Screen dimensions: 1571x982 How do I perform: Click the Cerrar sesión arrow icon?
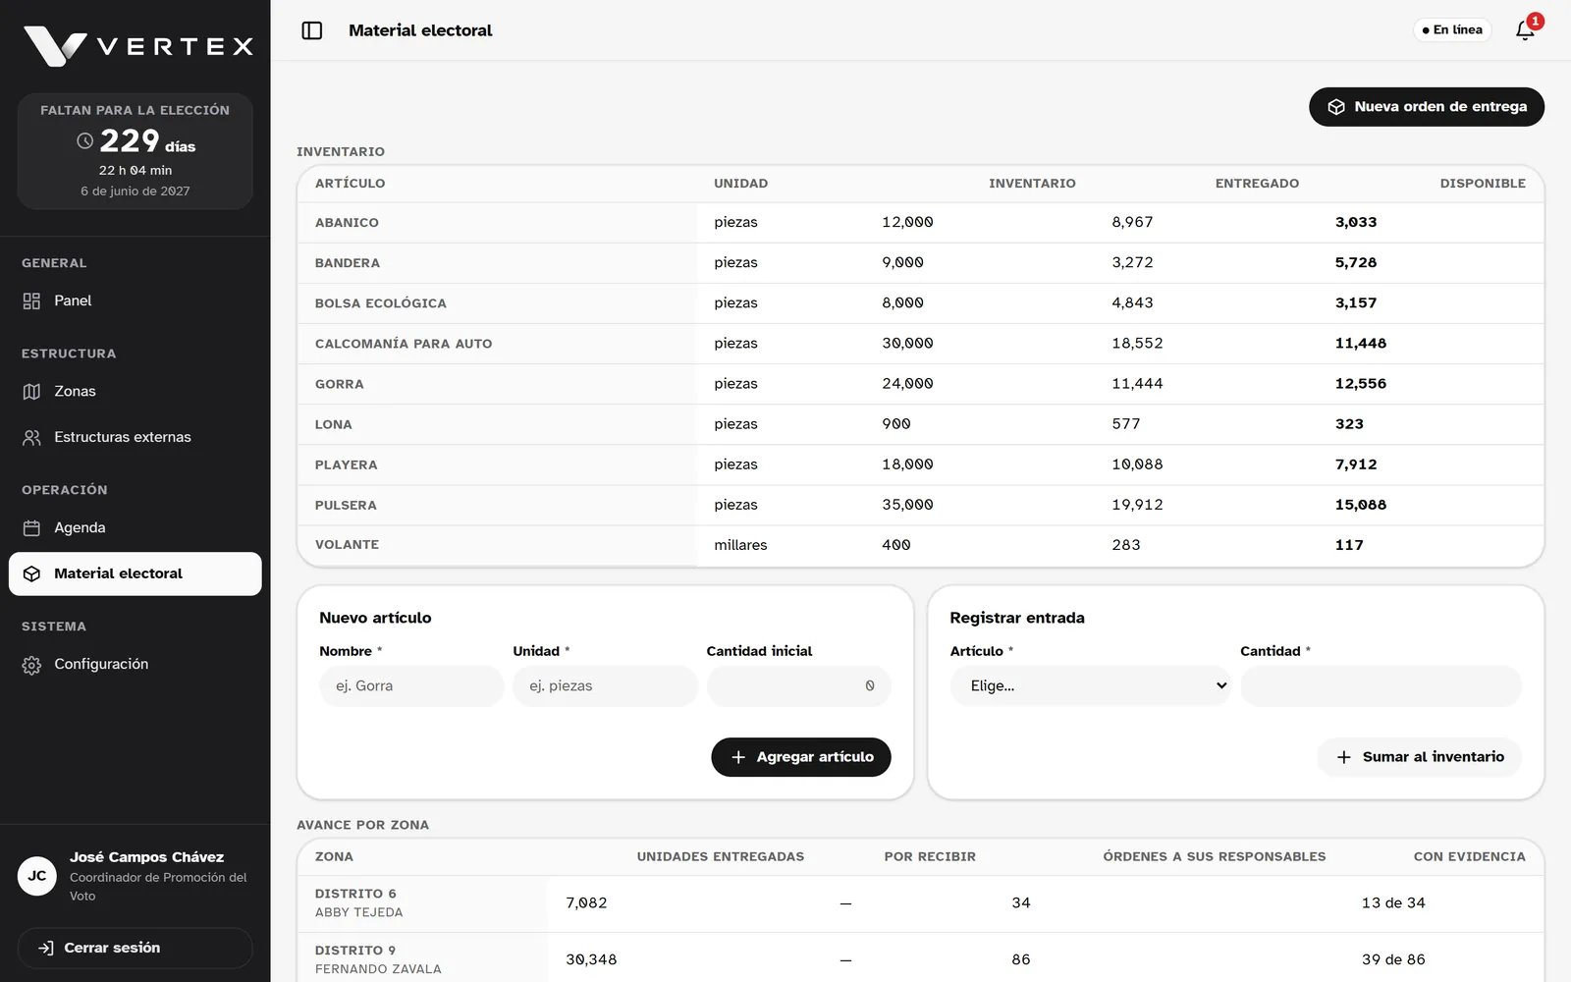(x=45, y=948)
